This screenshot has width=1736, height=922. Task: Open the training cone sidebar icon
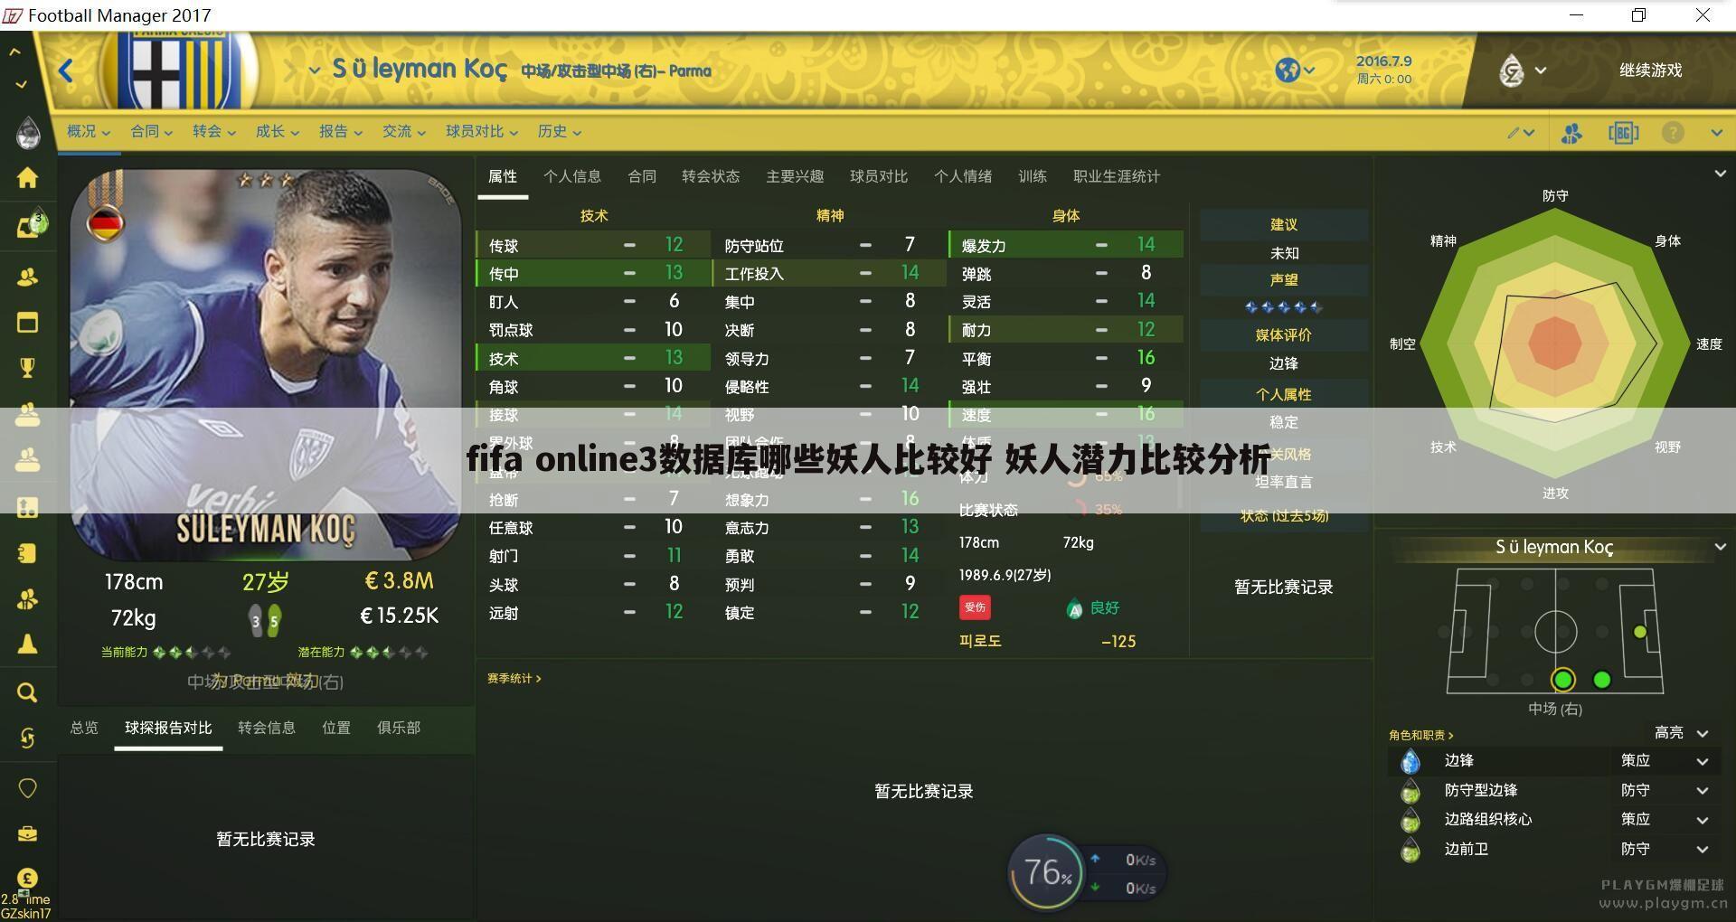click(27, 644)
